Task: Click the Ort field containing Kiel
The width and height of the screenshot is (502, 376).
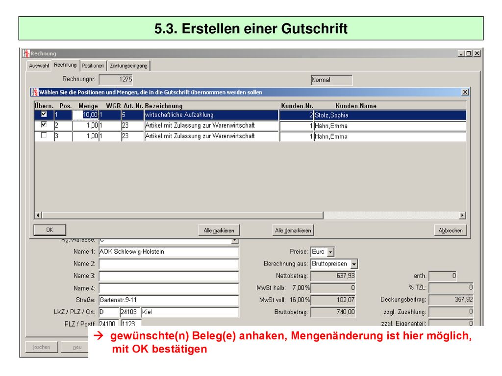Action: (190, 312)
